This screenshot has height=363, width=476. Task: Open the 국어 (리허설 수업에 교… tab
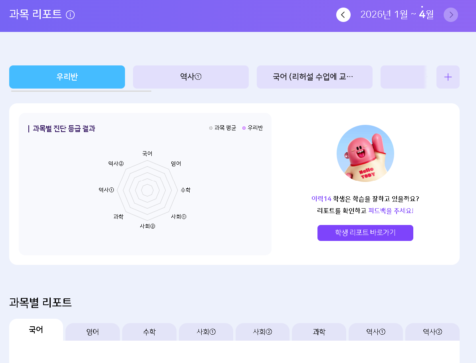point(315,77)
